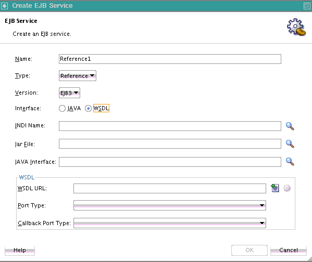Select the JAVA interface radio button
The image size is (312, 262).
62,109
